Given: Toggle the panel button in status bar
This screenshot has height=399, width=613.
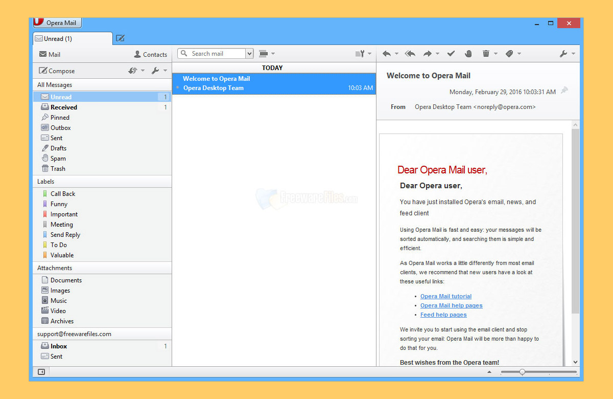Looking at the screenshot, I should [x=41, y=372].
